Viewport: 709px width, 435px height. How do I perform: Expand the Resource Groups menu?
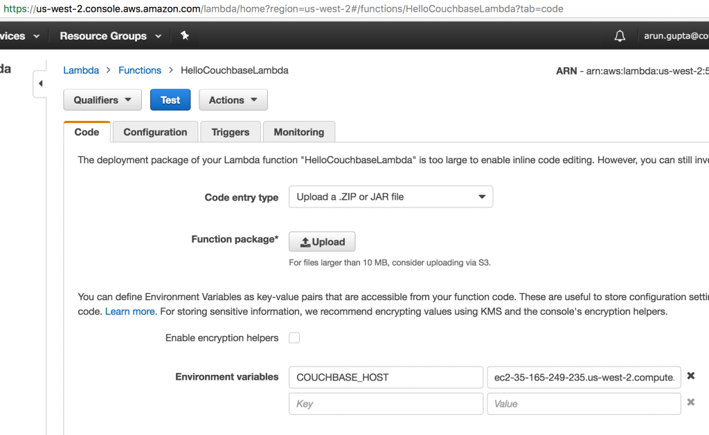tap(110, 36)
